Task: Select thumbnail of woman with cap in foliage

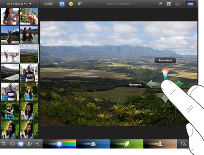Action: click(29, 92)
